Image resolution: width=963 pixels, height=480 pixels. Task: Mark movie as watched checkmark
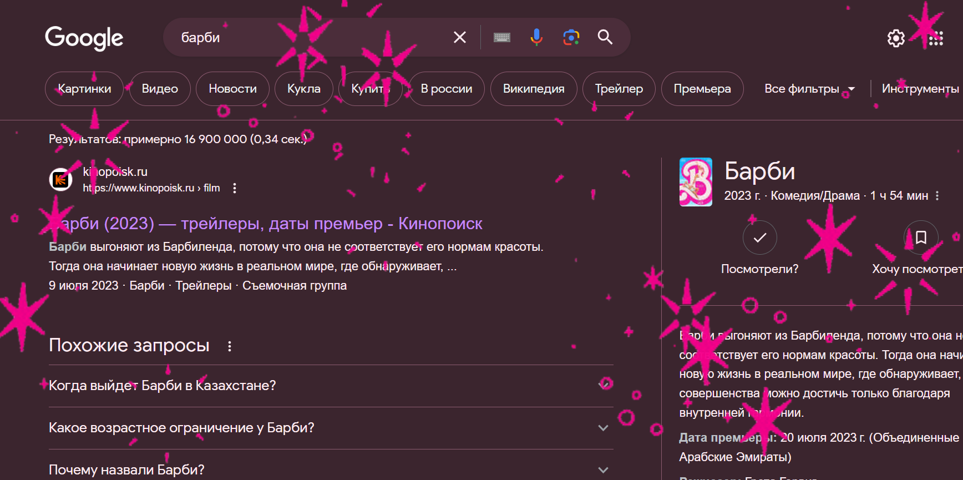tap(760, 238)
